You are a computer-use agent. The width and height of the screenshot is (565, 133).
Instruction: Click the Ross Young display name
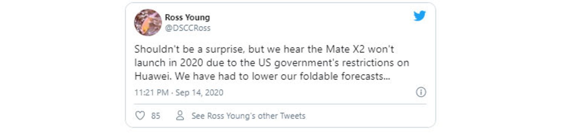[x=187, y=17]
